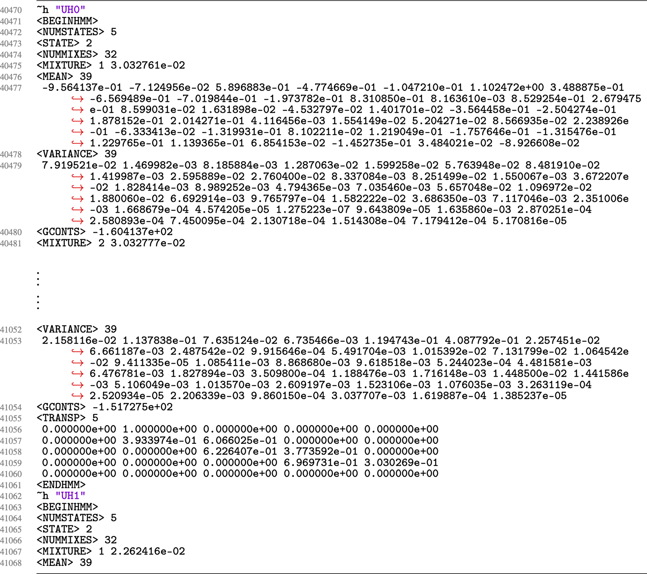Click the wrap arrow before 1.878152e-01
This screenshot has height=574, width=647.
click(x=77, y=121)
